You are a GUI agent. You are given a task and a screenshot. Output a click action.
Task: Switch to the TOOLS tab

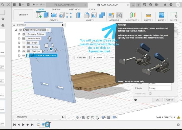(92, 9)
